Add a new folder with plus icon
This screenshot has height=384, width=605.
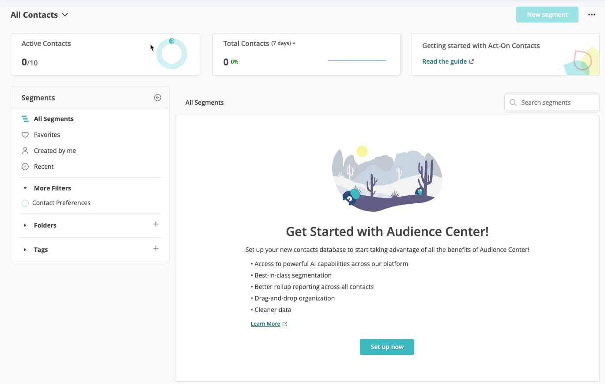point(156,224)
